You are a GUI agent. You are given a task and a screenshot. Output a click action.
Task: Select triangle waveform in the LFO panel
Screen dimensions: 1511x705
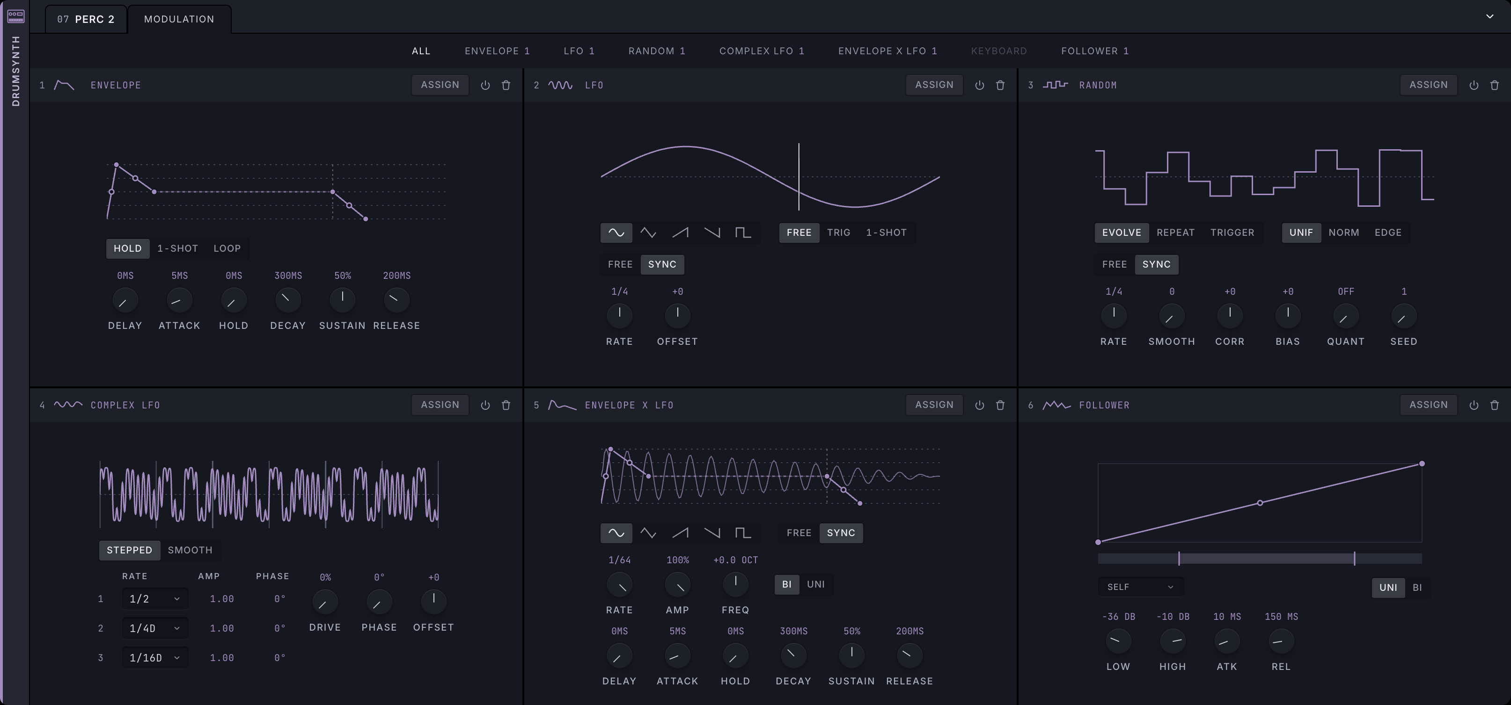(x=648, y=233)
